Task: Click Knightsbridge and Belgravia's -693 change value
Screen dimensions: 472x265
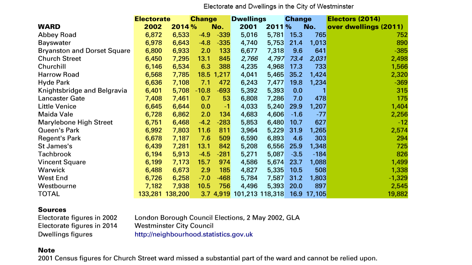Action: pyautogui.click(x=224, y=90)
